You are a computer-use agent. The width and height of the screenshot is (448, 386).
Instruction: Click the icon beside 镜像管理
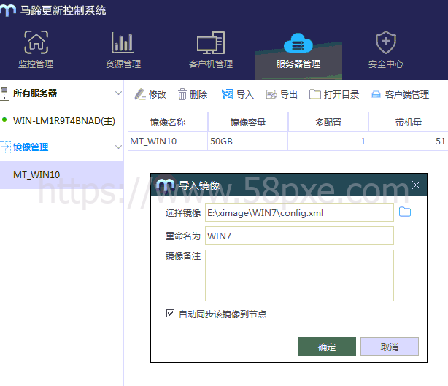point(5,147)
